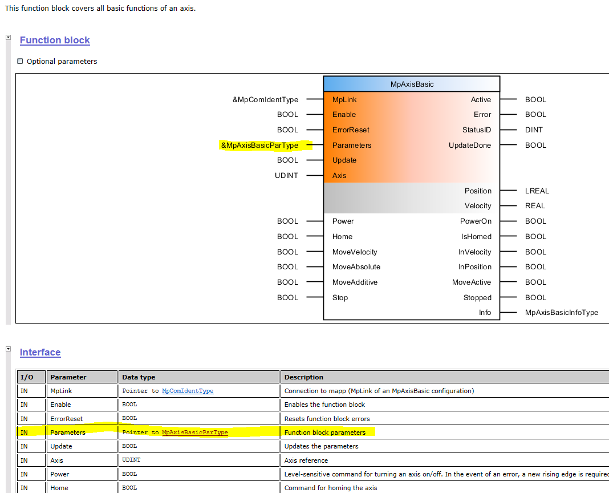Click the PowerOn output label
Viewport: 609px width, 493px height.
tap(476, 221)
